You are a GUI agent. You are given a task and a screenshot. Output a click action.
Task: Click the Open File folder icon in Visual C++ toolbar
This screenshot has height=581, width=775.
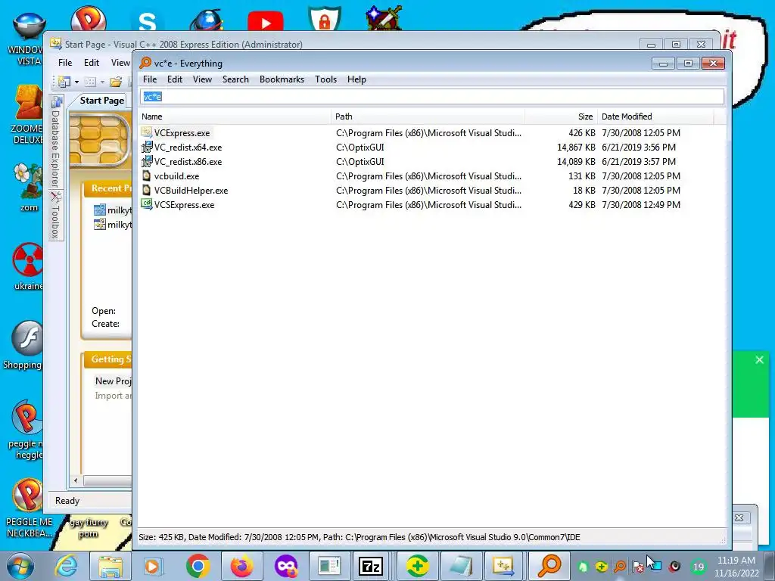(116, 82)
